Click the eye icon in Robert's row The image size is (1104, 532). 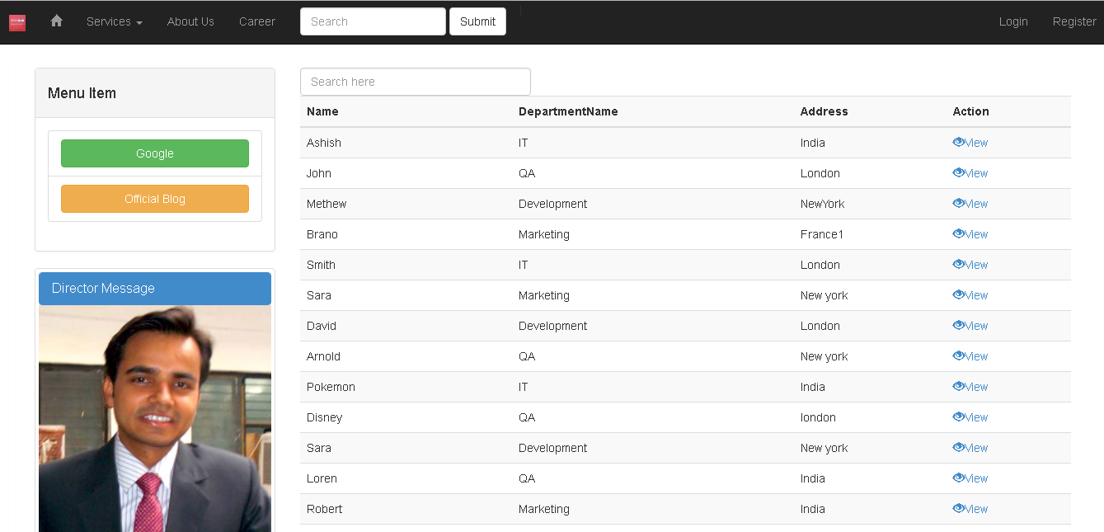pyautogui.click(x=958, y=508)
